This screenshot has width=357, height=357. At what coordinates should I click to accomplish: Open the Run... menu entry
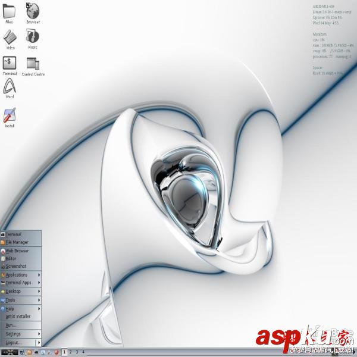coord(21,325)
